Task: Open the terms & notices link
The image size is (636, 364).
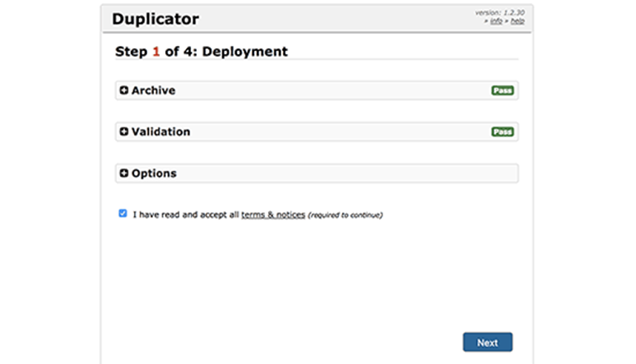Action: coord(273,215)
